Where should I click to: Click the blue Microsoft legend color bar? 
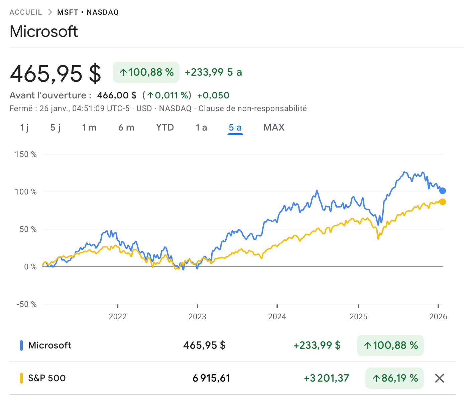coord(21,345)
